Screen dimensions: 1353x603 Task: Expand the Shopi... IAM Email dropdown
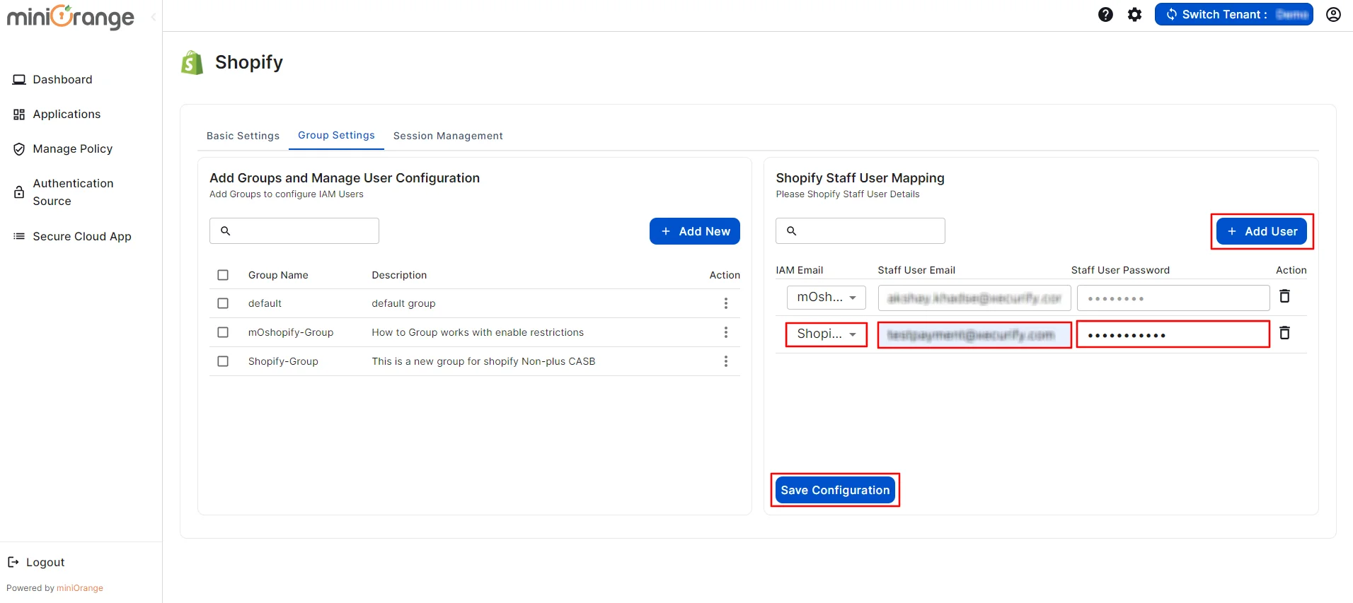(x=827, y=334)
